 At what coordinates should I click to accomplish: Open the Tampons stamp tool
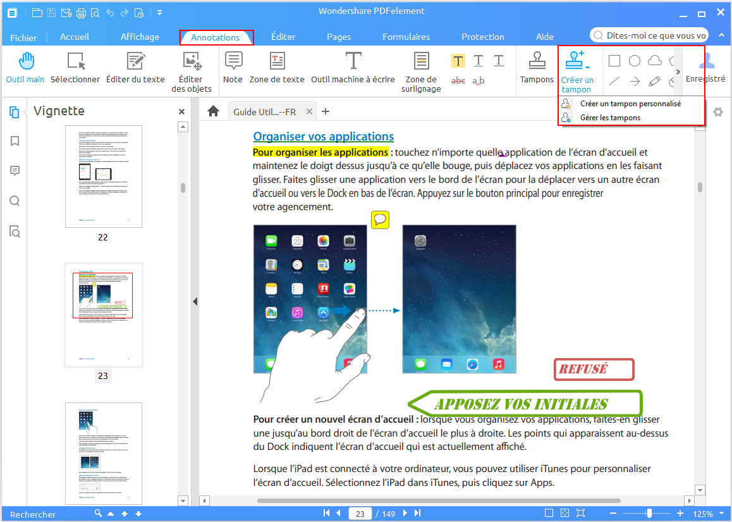pos(537,68)
